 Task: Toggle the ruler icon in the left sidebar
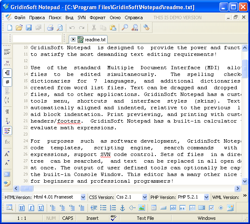click(x=7, y=63)
